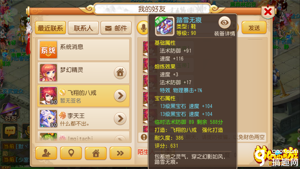Expand more options double-arrow button
This screenshot has width=300, height=169.
(120, 153)
